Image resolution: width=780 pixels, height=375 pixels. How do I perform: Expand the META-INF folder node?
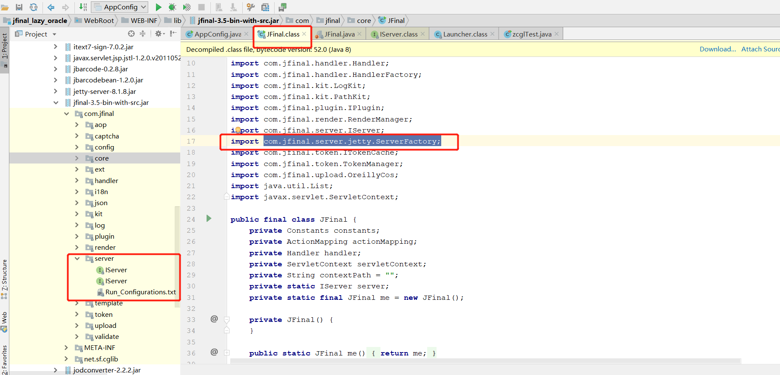pos(66,347)
